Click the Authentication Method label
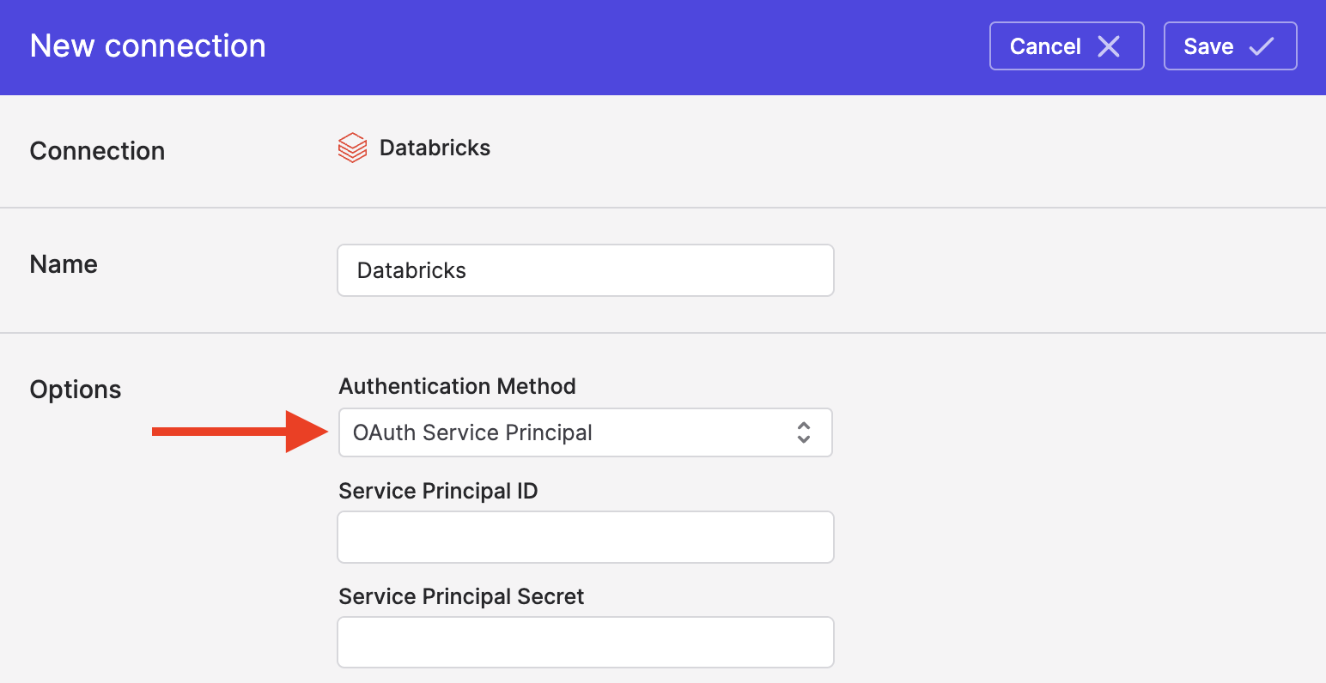Screen dimensions: 1326x683 tap(457, 386)
